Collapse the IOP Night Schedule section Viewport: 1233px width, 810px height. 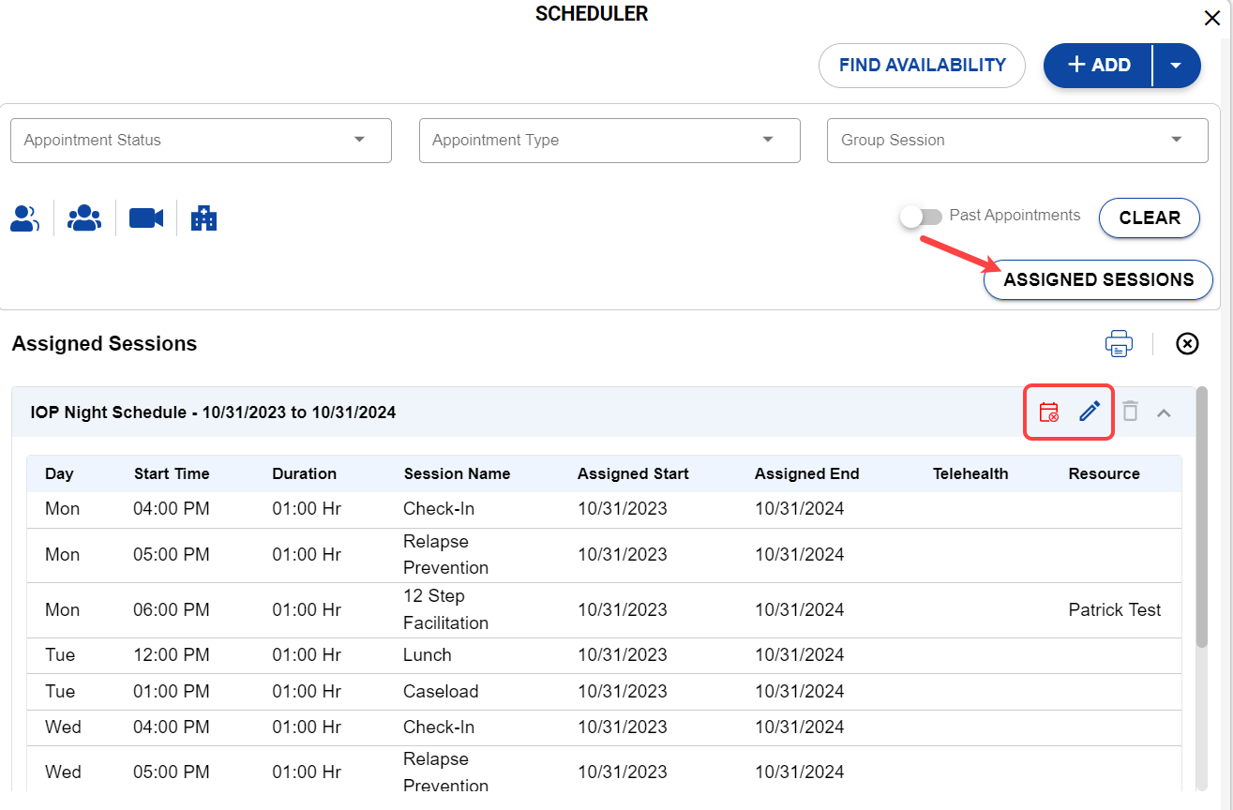click(1164, 412)
